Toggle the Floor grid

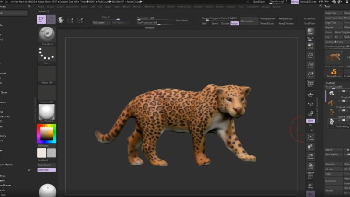(x=310, y=94)
